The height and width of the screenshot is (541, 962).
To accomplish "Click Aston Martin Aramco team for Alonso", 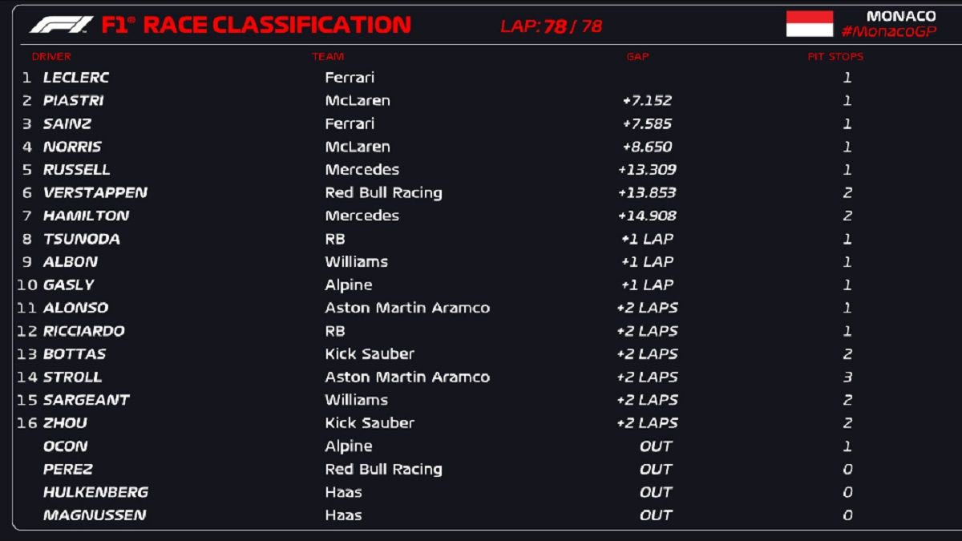I will point(407,308).
